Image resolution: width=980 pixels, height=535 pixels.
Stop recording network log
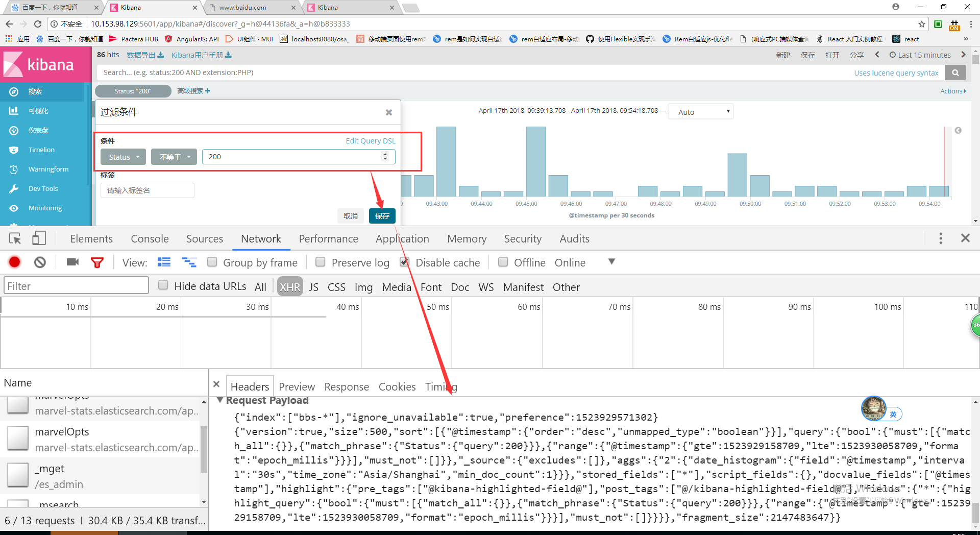pyautogui.click(x=15, y=262)
